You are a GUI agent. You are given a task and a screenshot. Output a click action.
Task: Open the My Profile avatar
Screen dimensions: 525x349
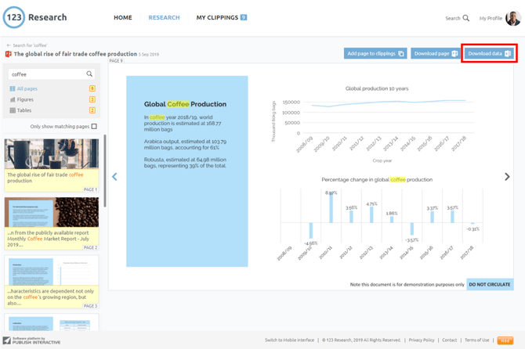tap(512, 18)
